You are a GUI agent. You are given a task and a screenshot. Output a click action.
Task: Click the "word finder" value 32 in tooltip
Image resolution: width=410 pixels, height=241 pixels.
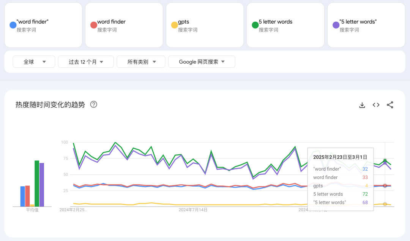[365, 169]
